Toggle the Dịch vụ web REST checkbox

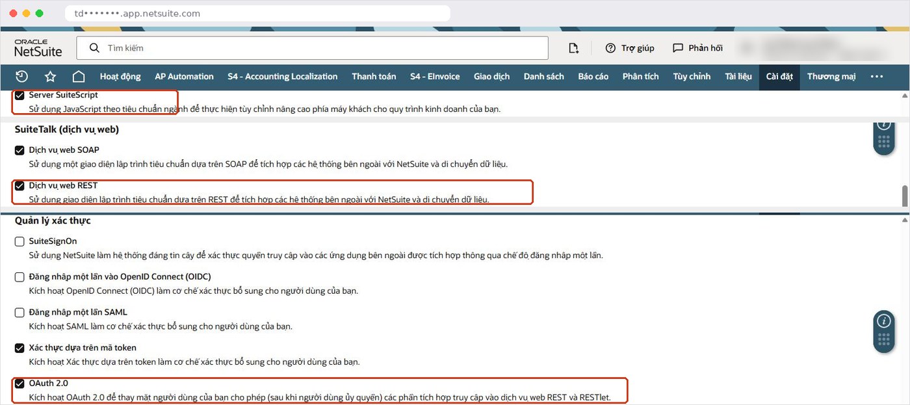19,186
